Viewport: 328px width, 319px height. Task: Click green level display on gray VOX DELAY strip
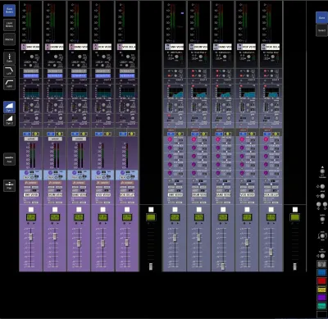(x=271, y=217)
